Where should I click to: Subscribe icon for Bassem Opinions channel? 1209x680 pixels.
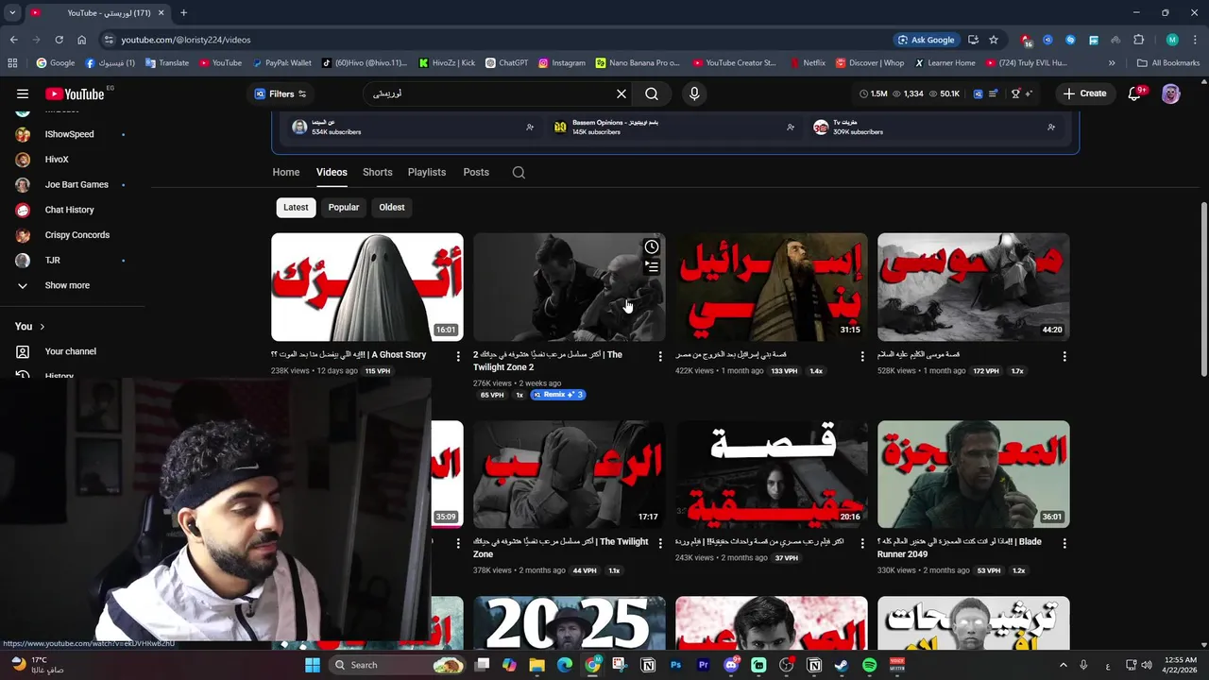tap(791, 127)
